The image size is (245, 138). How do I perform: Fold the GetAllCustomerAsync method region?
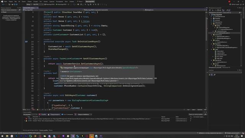click(38, 59)
